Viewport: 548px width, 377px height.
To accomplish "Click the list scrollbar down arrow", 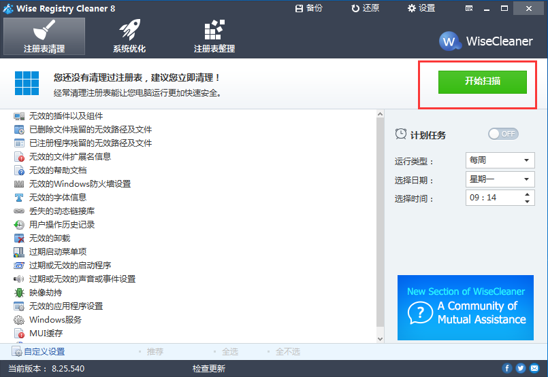I will pos(381,339).
